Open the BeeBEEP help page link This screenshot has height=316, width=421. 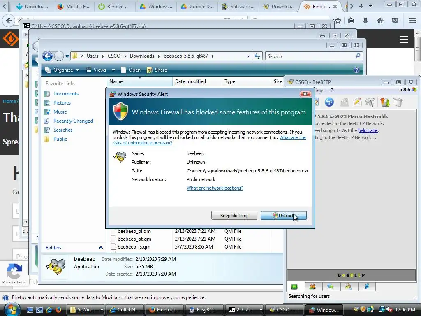click(x=368, y=130)
